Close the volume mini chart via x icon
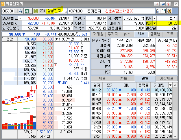The width and height of the screenshot is (181, 140). point(34,117)
